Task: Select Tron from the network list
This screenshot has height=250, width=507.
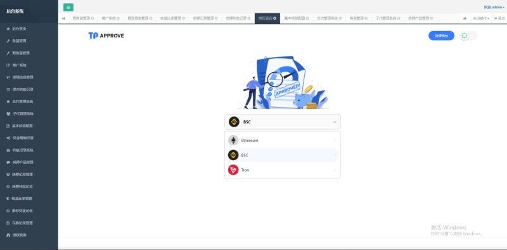Action: click(282, 170)
